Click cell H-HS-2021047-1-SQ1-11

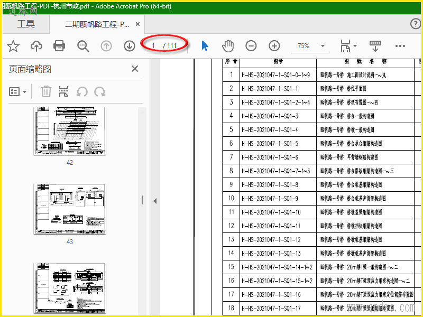point(278,226)
